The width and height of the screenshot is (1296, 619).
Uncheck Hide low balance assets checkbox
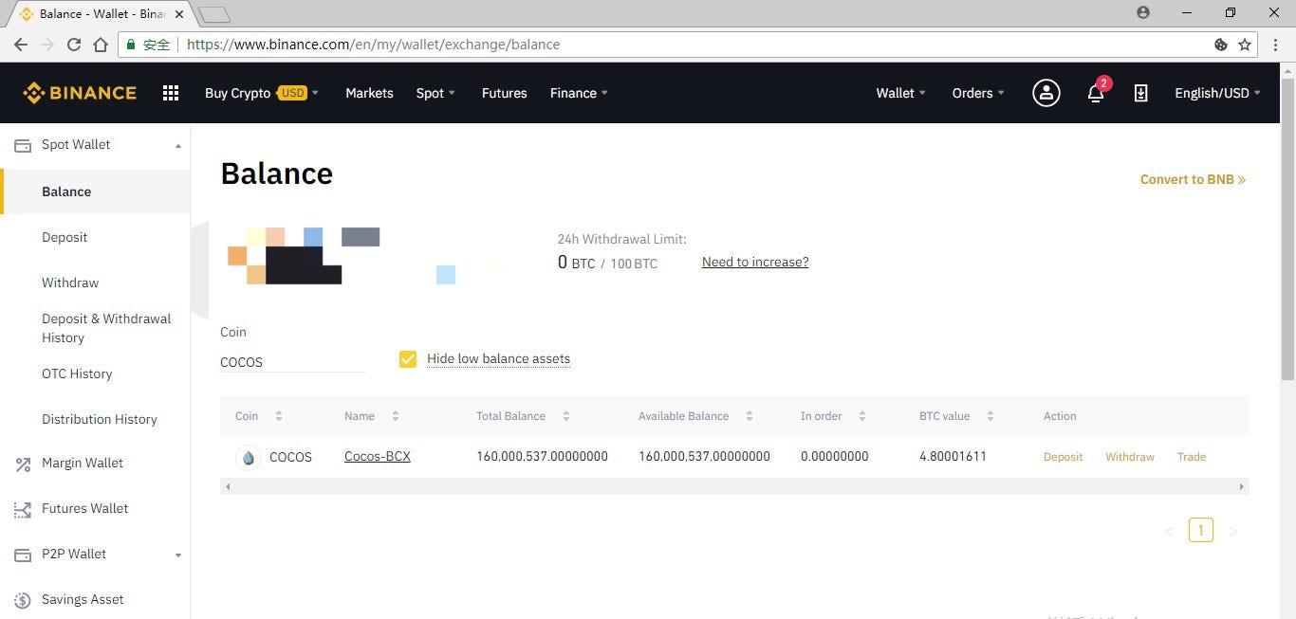coord(408,359)
